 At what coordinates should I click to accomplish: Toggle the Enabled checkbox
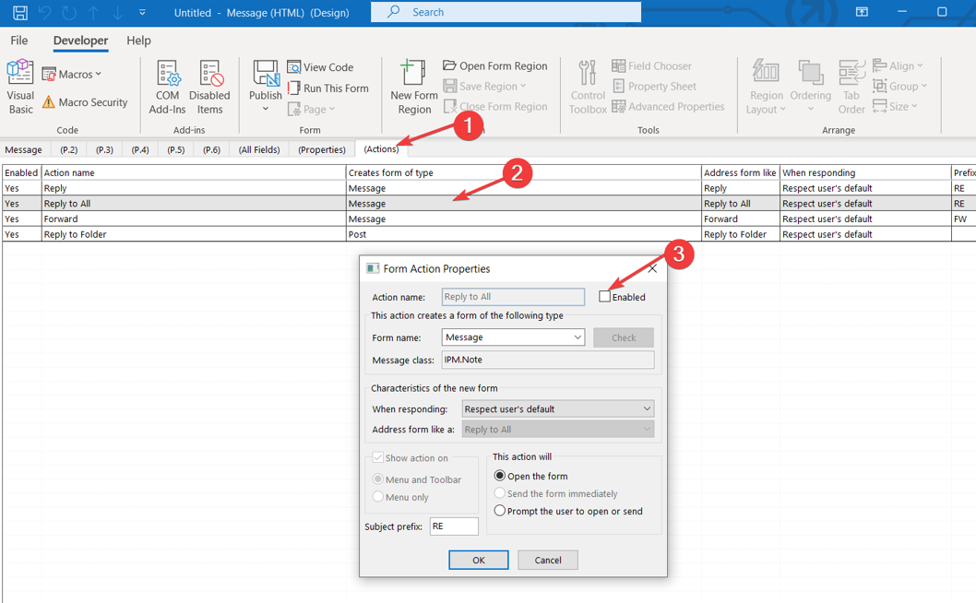pyautogui.click(x=605, y=297)
